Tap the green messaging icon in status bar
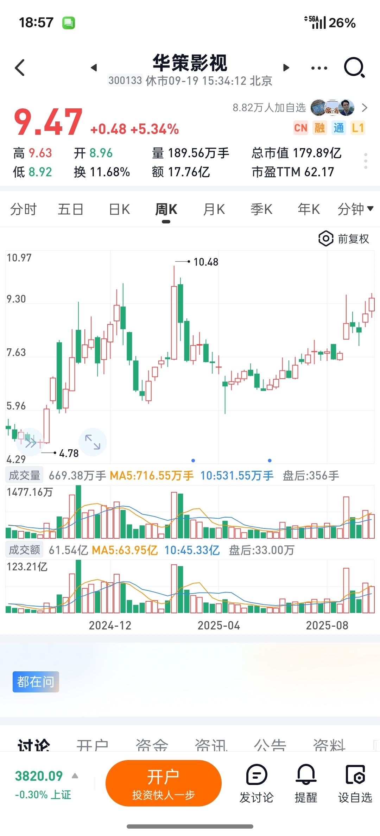The height and width of the screenshot is (836, 380). tap(69, 23)
